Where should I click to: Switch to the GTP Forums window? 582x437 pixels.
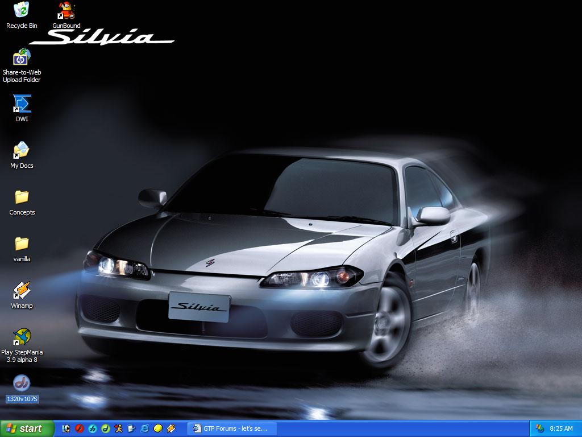pyautogui.click(x=231, y=428)
